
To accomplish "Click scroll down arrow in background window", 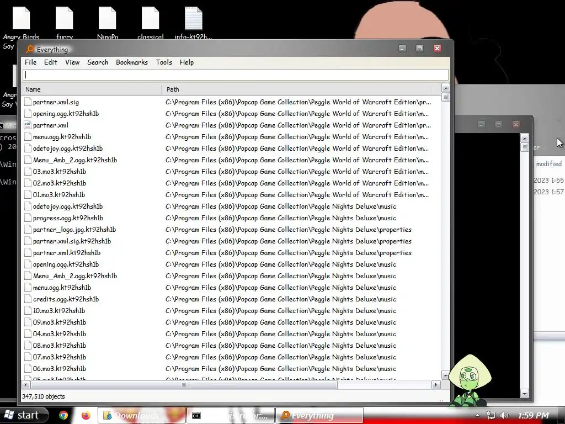I will (x=525, y=394).
